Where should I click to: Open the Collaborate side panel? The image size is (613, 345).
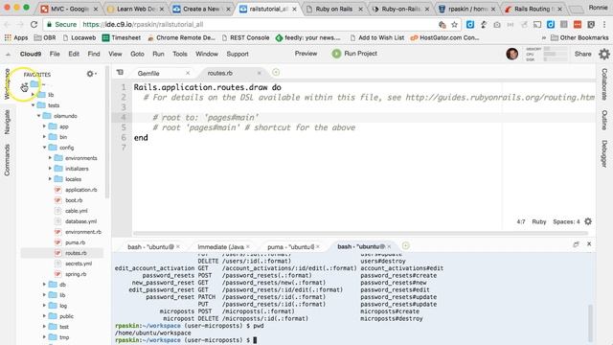click(604, 84)
